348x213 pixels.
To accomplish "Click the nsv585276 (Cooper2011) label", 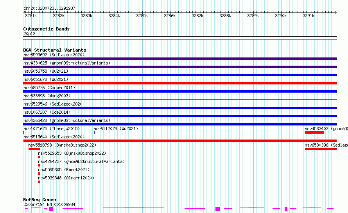I will point(49,88).
